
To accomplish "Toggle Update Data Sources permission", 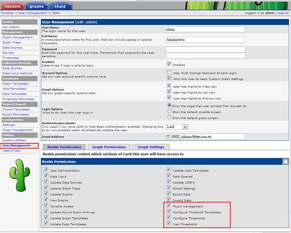I will point(46,182).
